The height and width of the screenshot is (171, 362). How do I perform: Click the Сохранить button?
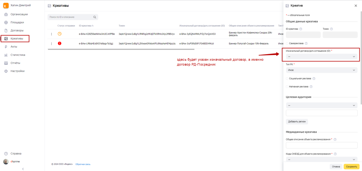click(352, 167)
